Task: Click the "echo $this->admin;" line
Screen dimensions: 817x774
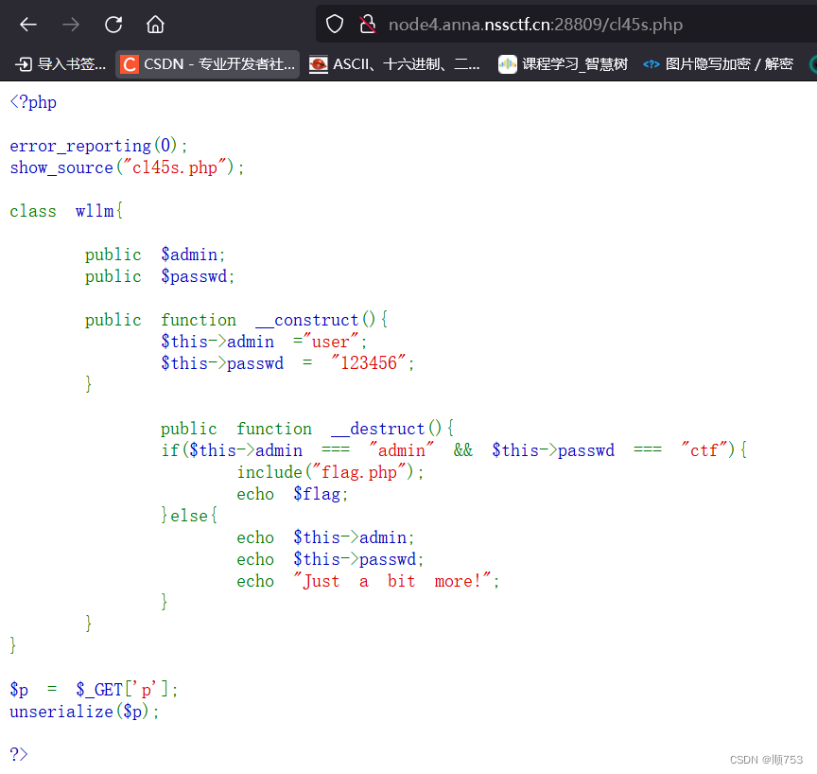Action: click(x=325, y=537)
